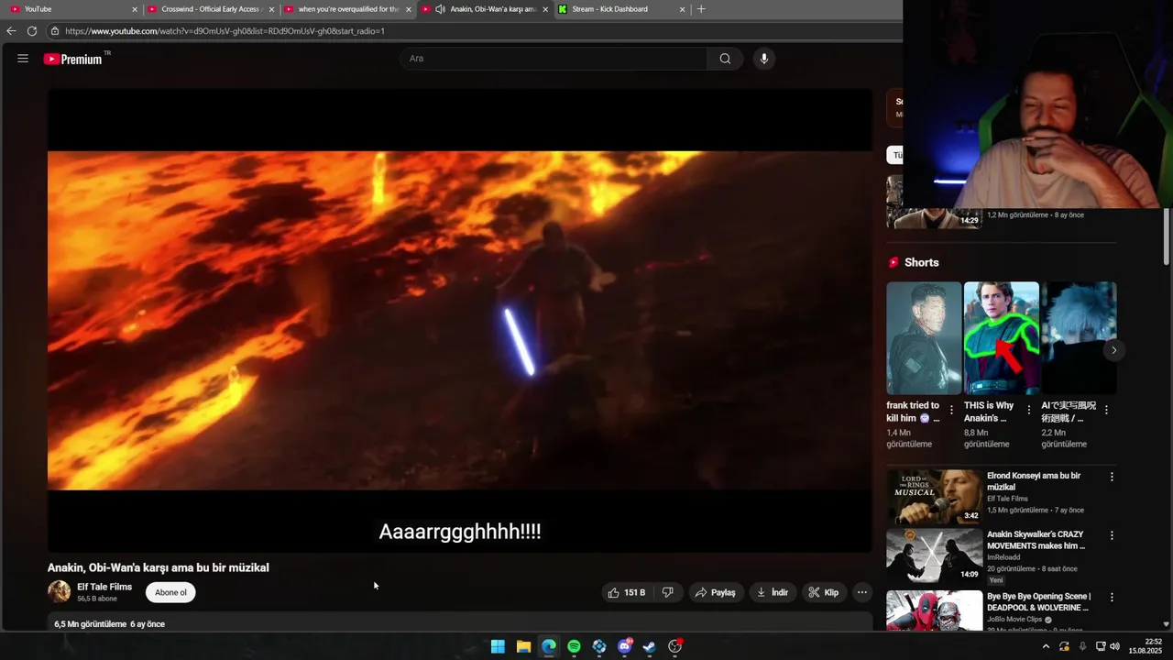1173x660 pixels.
Task: Like the video with thumbs up
Action: coord(627,593)
